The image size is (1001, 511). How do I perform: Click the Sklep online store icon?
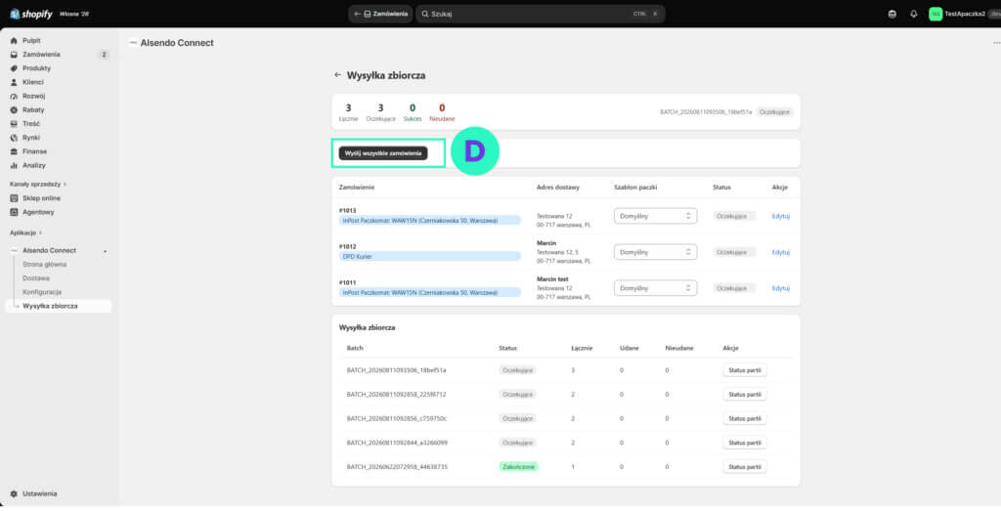click(14, 198)
